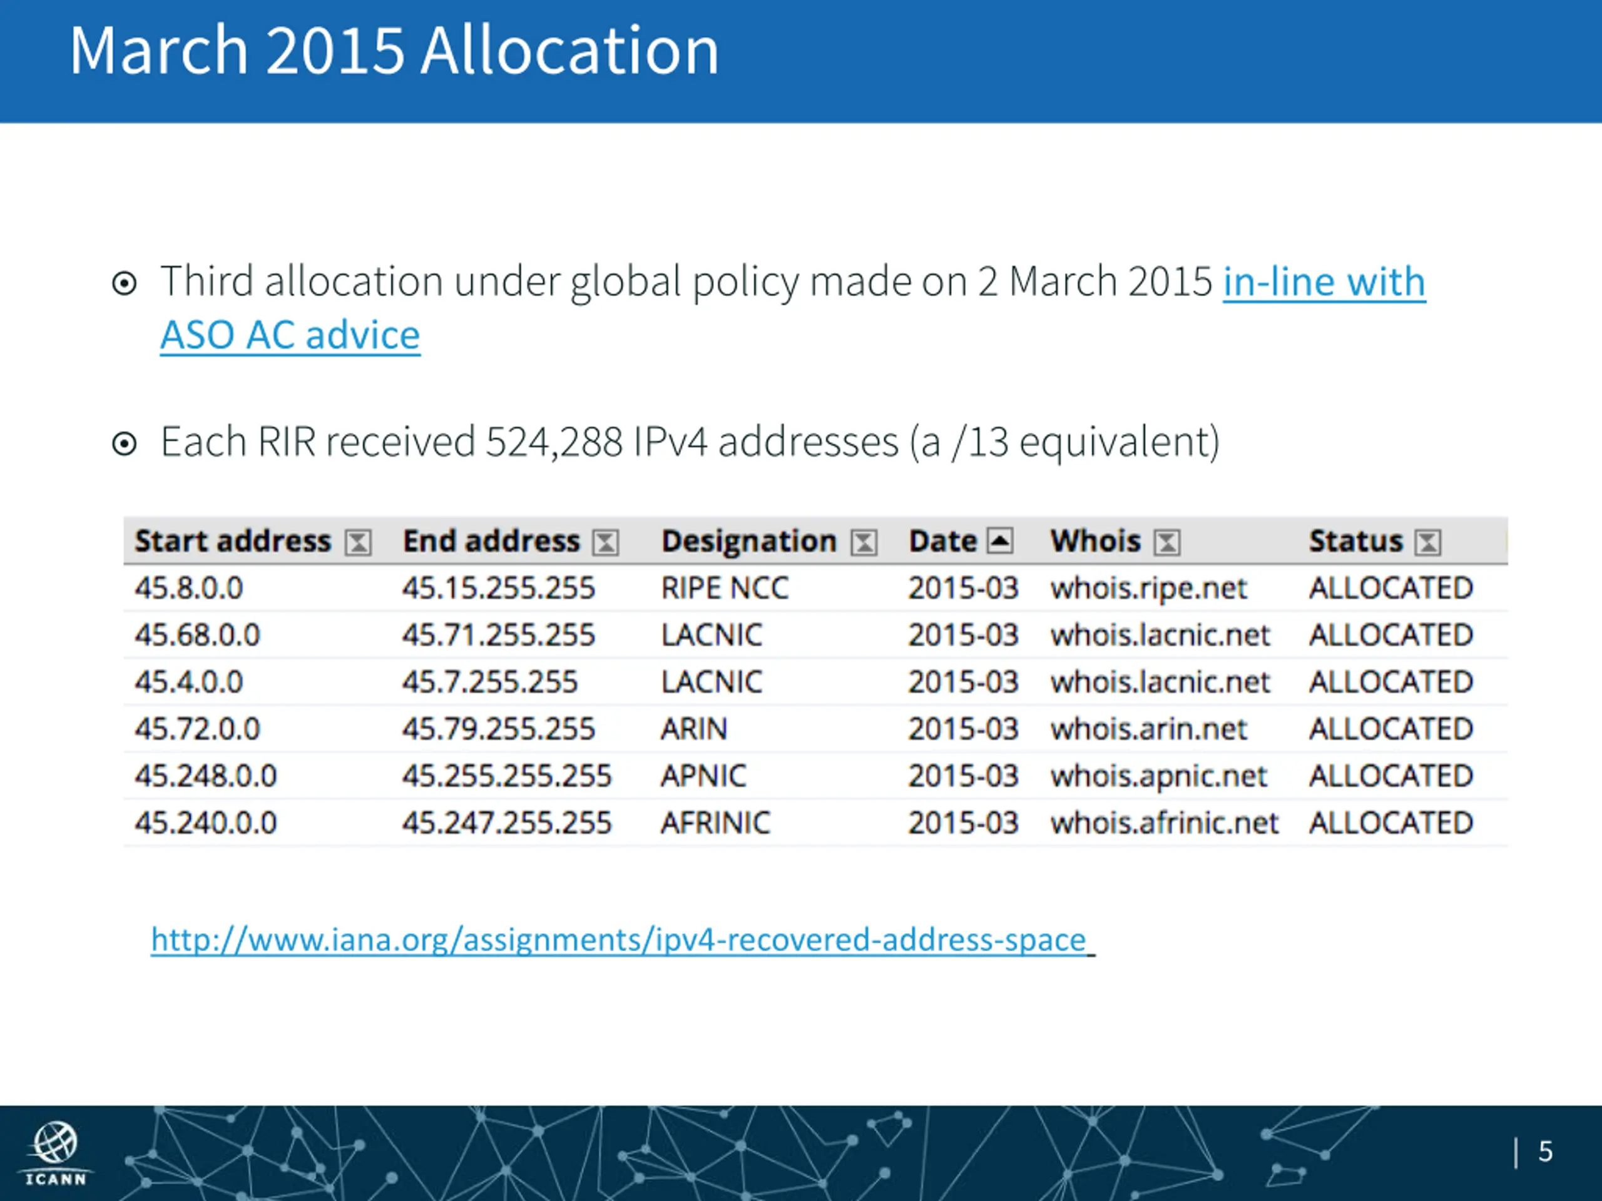This screenshot has width=1602, height=1201.
Task: Click whois.afrinic.net cell
Action: click(x=1165, y=823)
